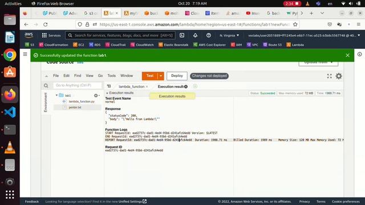
Task: Open Visual Studio Code from dock
Action: tap(10, 112)
